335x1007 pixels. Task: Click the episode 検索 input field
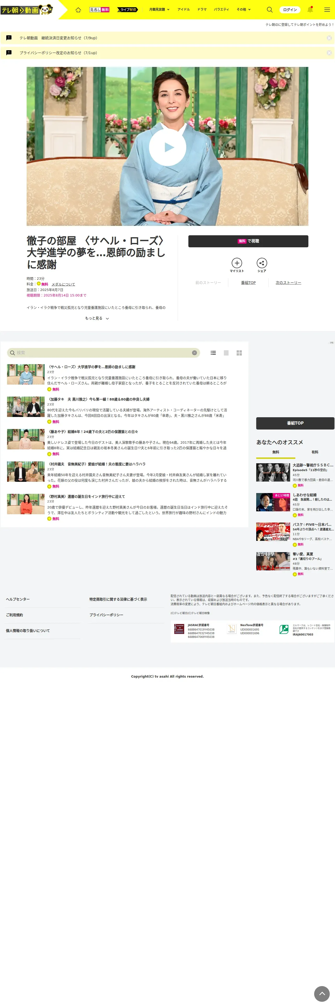[103, 353]
